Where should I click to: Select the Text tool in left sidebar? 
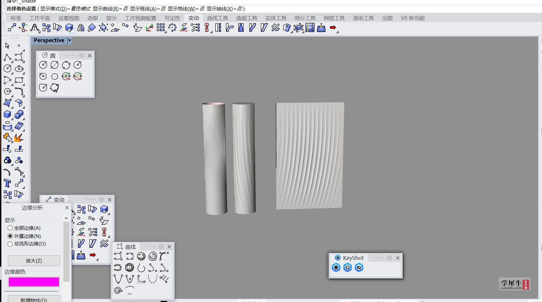point(8,183)
